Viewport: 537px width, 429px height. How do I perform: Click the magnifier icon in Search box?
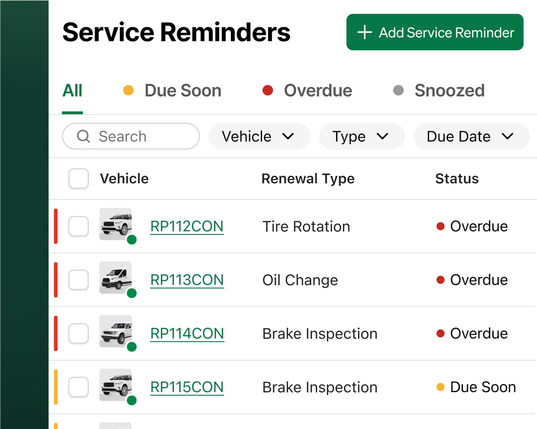pyautogui.click(x=83, y=137)
